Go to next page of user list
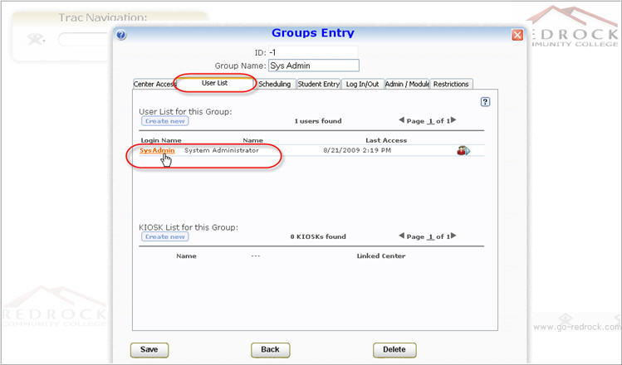 [454, 120]
